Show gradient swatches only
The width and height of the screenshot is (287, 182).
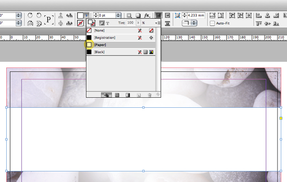[128, 95]
